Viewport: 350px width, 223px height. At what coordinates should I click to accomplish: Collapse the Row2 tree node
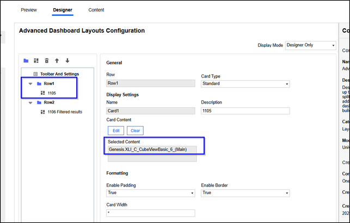coord(31,103)
